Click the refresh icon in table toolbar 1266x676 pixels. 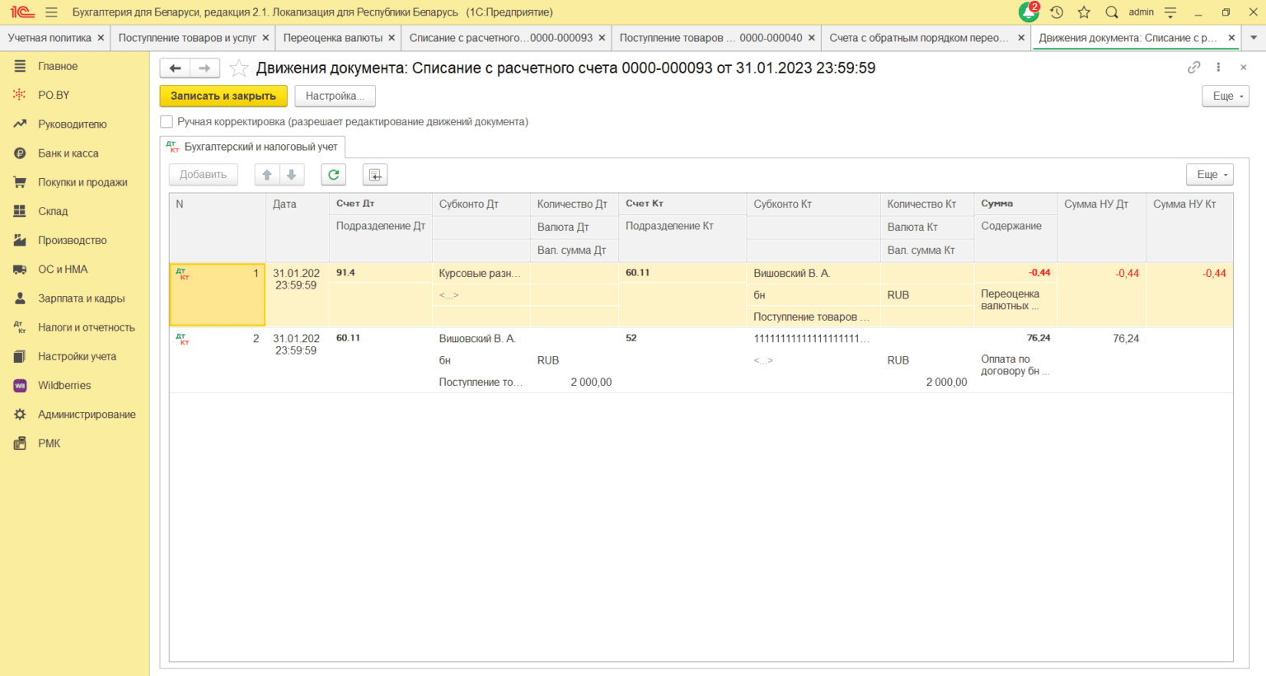click(333, 175)
